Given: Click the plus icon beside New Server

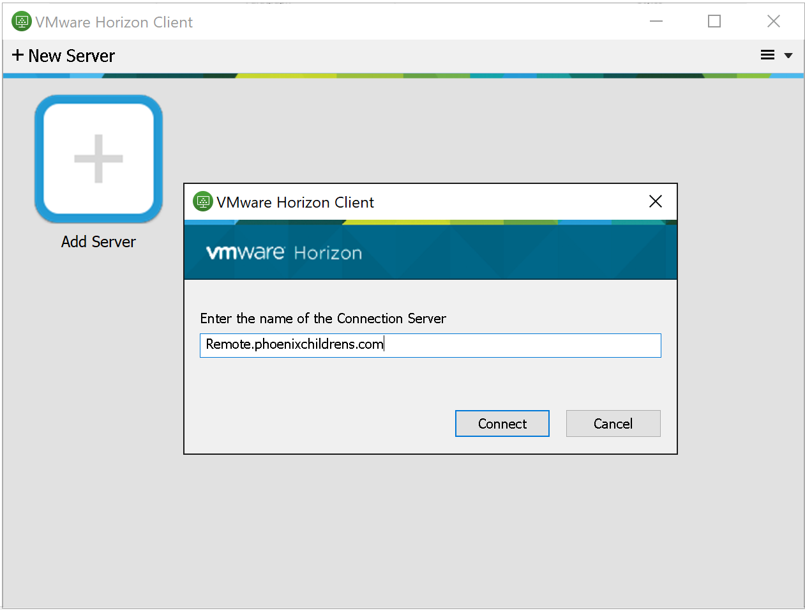Looking at the screenshot, I should coord(18,56).
